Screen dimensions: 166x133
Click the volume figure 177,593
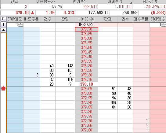pos(96,13)
